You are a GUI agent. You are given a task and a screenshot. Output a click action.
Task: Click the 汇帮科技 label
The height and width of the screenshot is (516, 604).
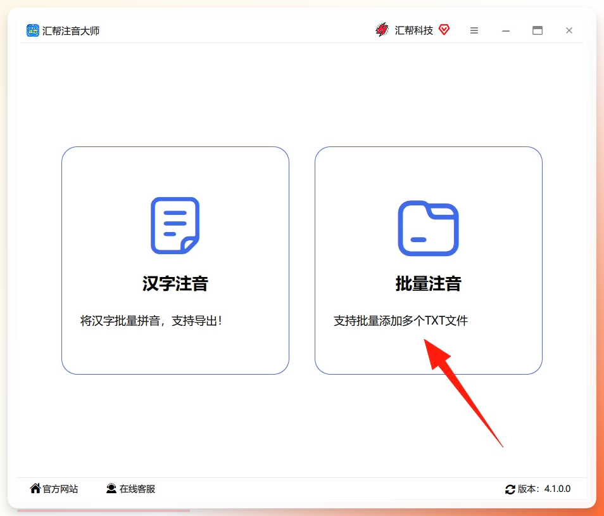coord(413,30)
